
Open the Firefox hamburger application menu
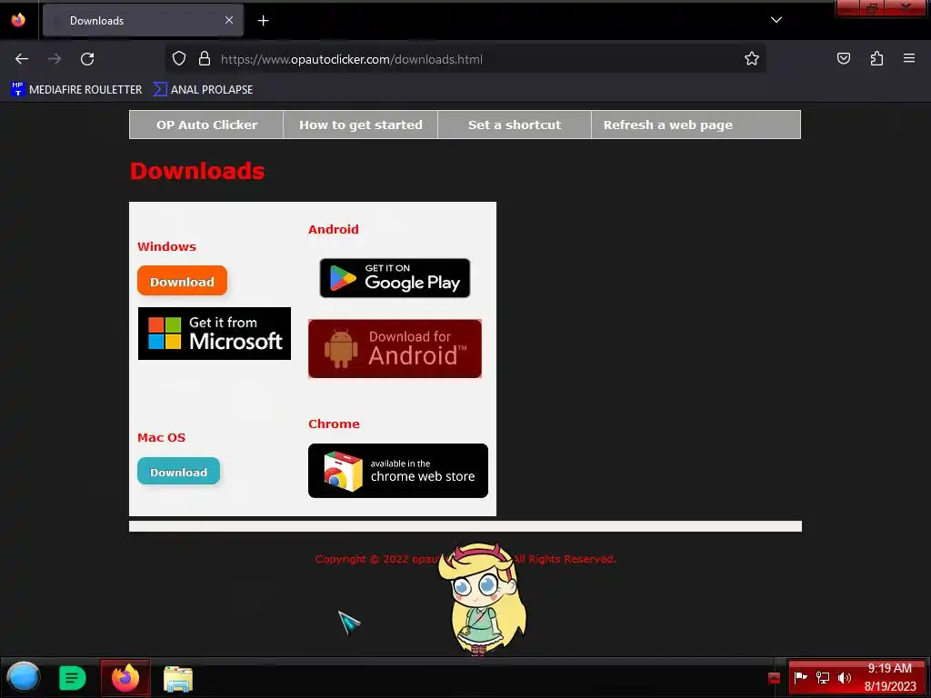[908, 59]
